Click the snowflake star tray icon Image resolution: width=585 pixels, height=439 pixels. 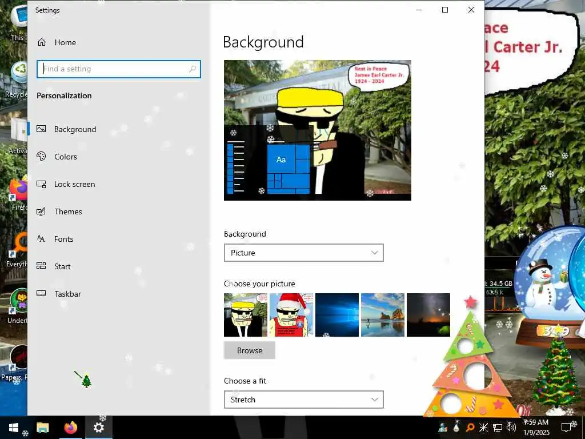click(483, 427)
